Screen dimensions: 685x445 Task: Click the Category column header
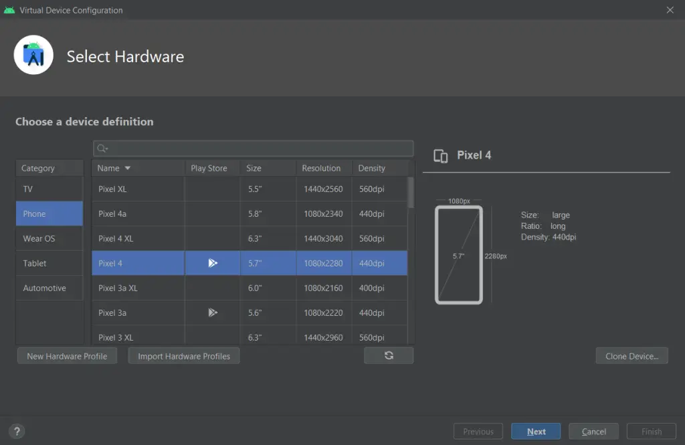pos(50,168)
